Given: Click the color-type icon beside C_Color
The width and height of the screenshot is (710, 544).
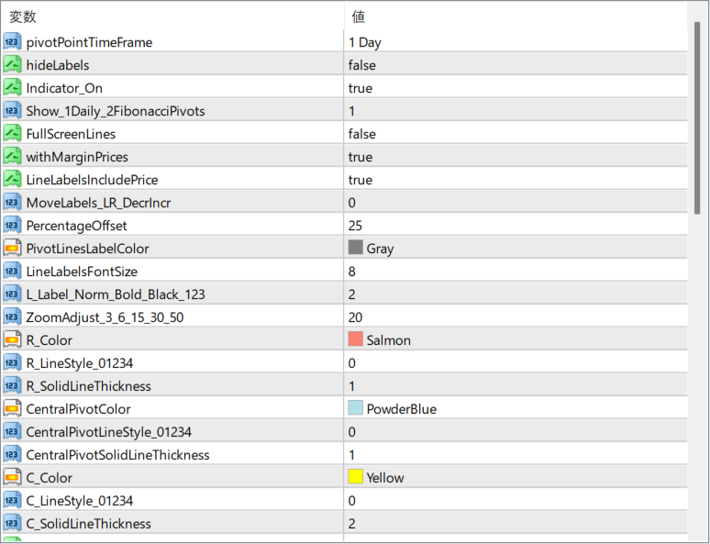Looking at the screenshot, I should click(12, 478).
